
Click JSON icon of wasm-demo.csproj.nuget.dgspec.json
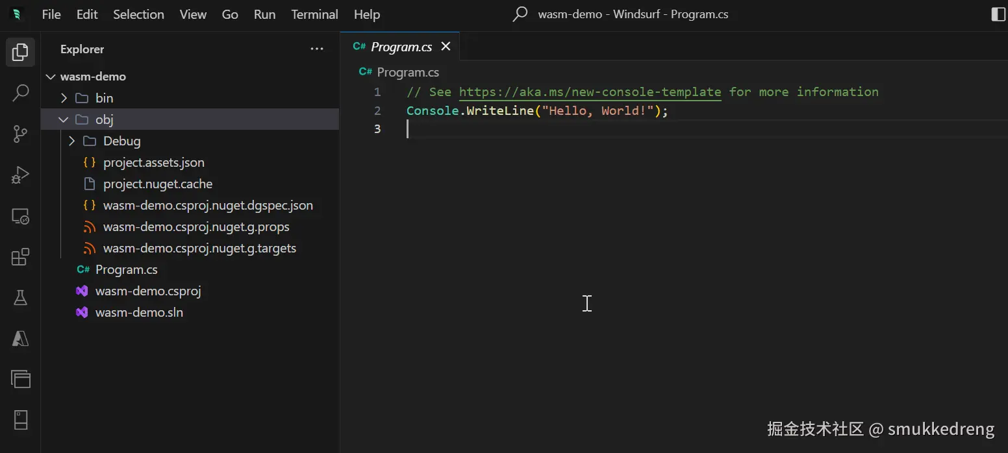click(x=90, y=205)
